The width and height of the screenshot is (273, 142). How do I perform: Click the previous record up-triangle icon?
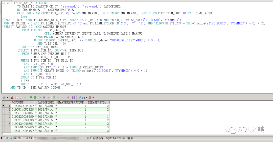[63, 98]
